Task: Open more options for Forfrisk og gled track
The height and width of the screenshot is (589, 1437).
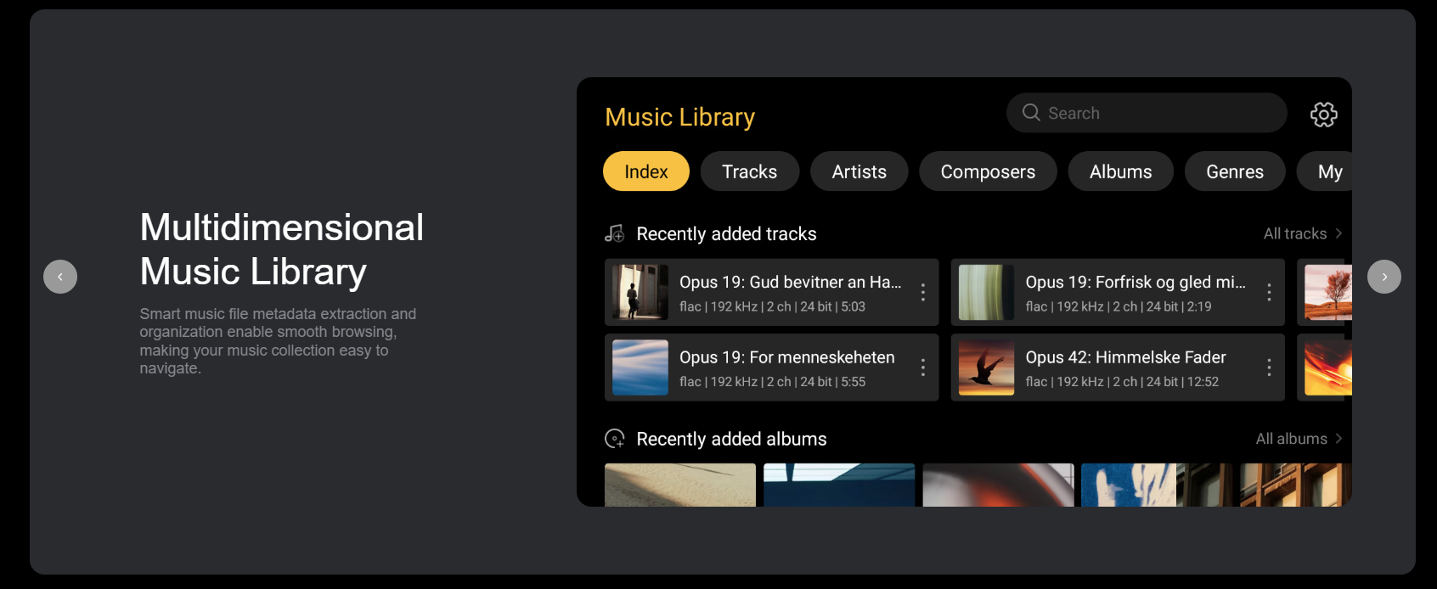Action: point(1269,293)
